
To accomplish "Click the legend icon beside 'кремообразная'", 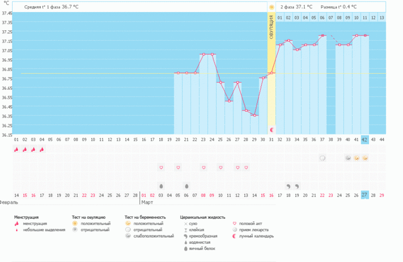I will coord(186,236).
